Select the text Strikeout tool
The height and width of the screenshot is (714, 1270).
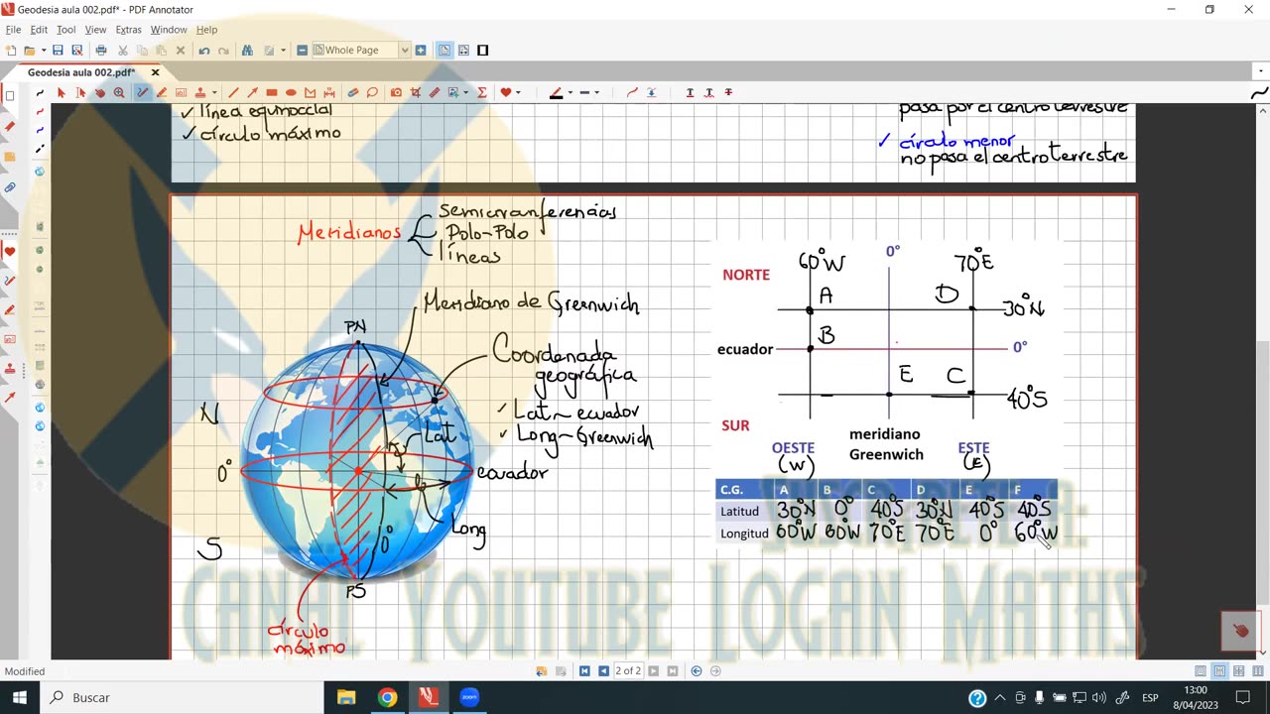pyautogui.click(x=728, y=92)
